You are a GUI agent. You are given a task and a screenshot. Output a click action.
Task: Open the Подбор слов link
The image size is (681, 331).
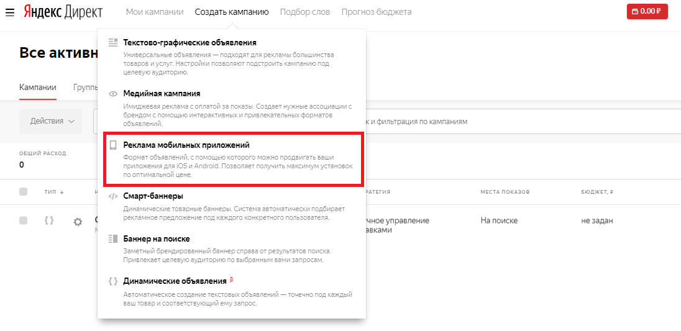305,12
